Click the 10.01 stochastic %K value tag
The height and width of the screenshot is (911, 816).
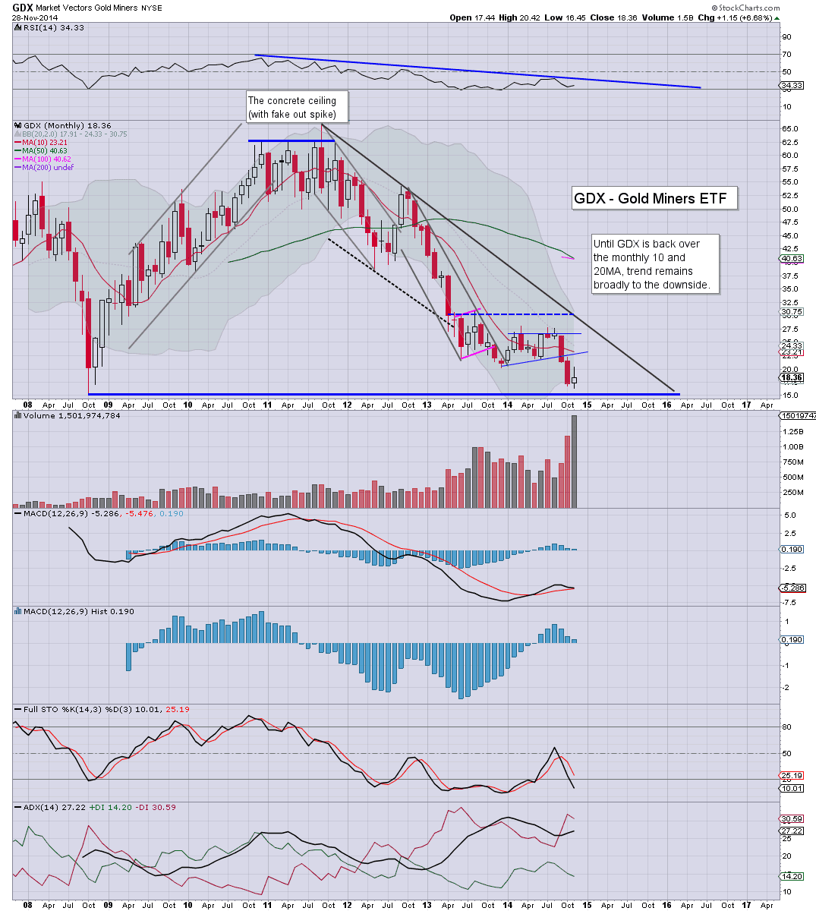(791, 788)
